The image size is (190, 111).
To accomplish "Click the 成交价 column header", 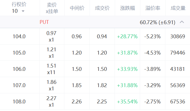I will (x=102, y=8).
